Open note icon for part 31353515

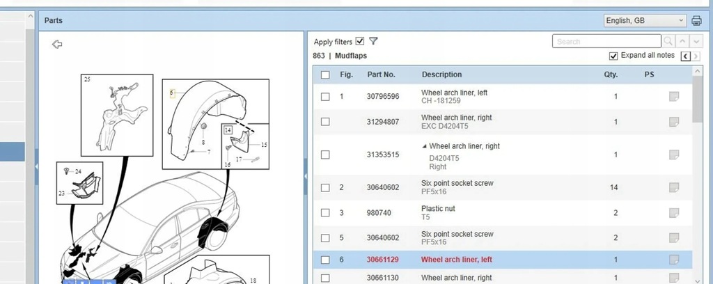(674, 155)
